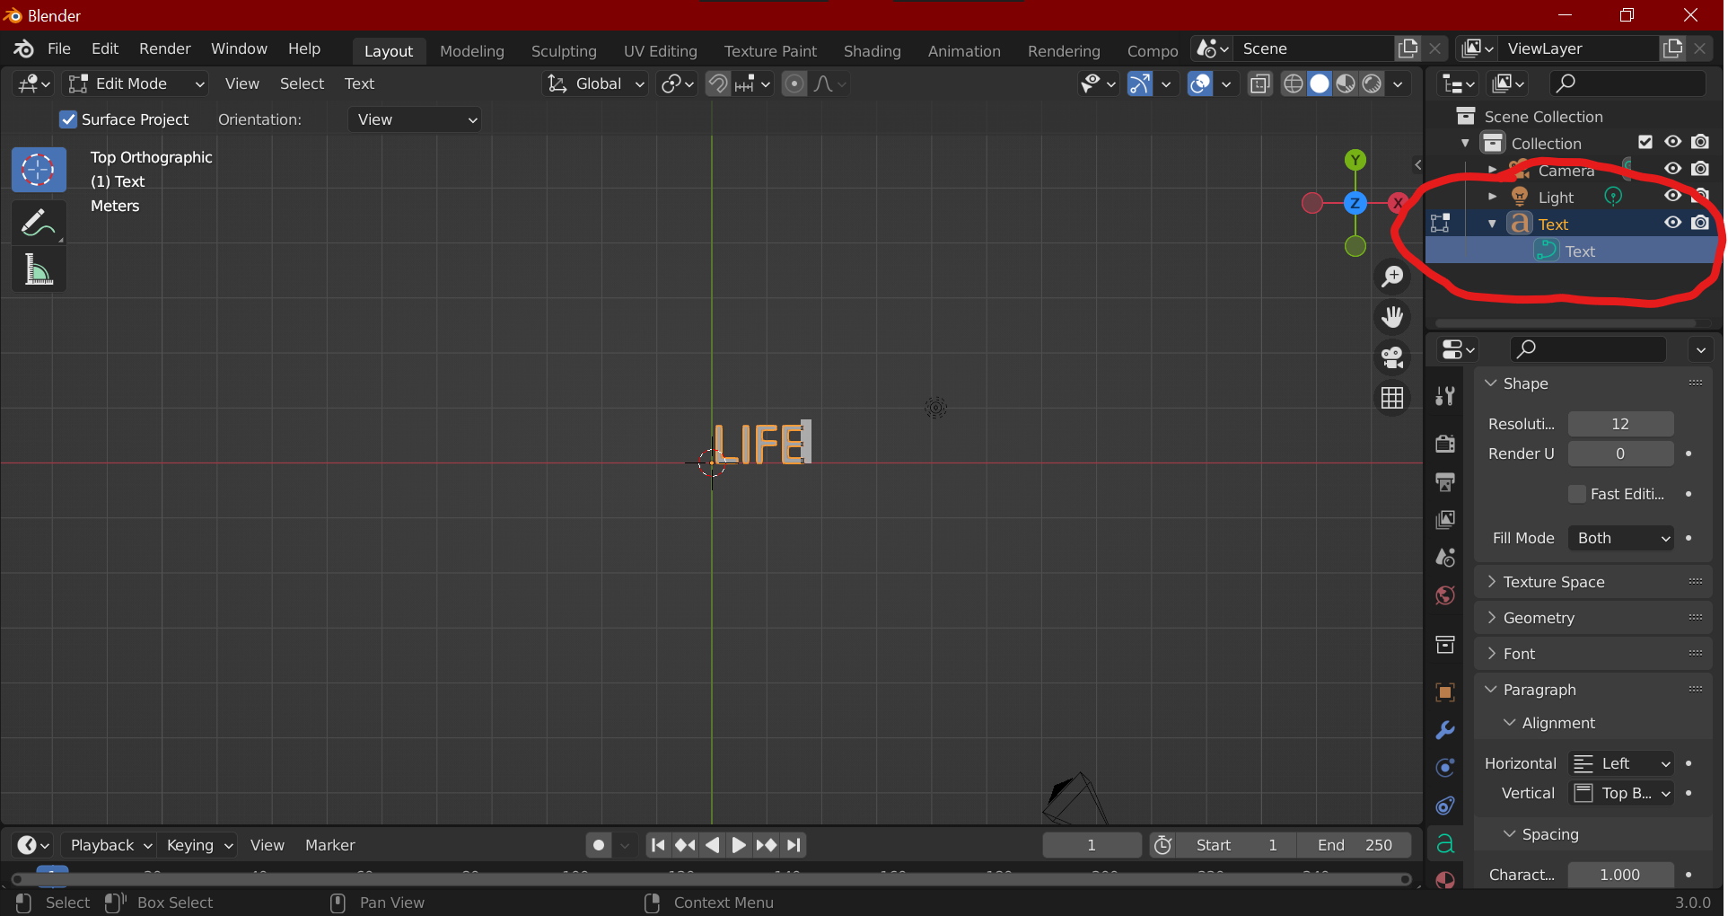Viewport: 1728px width, 916px height.
Task: Toggle auto keying record button
Action: click(x=599, y=845)
